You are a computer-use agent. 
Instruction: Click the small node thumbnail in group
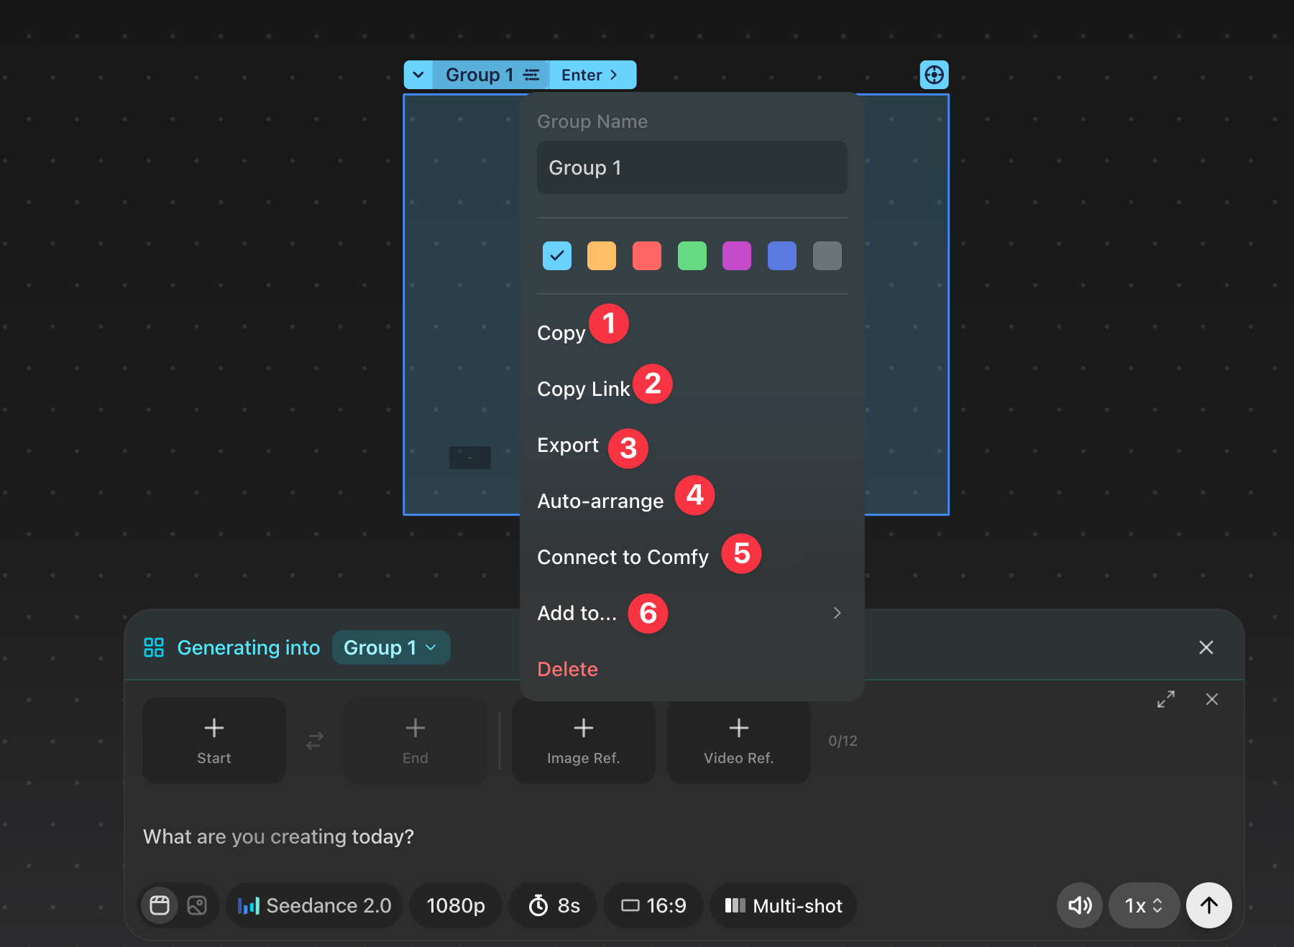[470, 458]
